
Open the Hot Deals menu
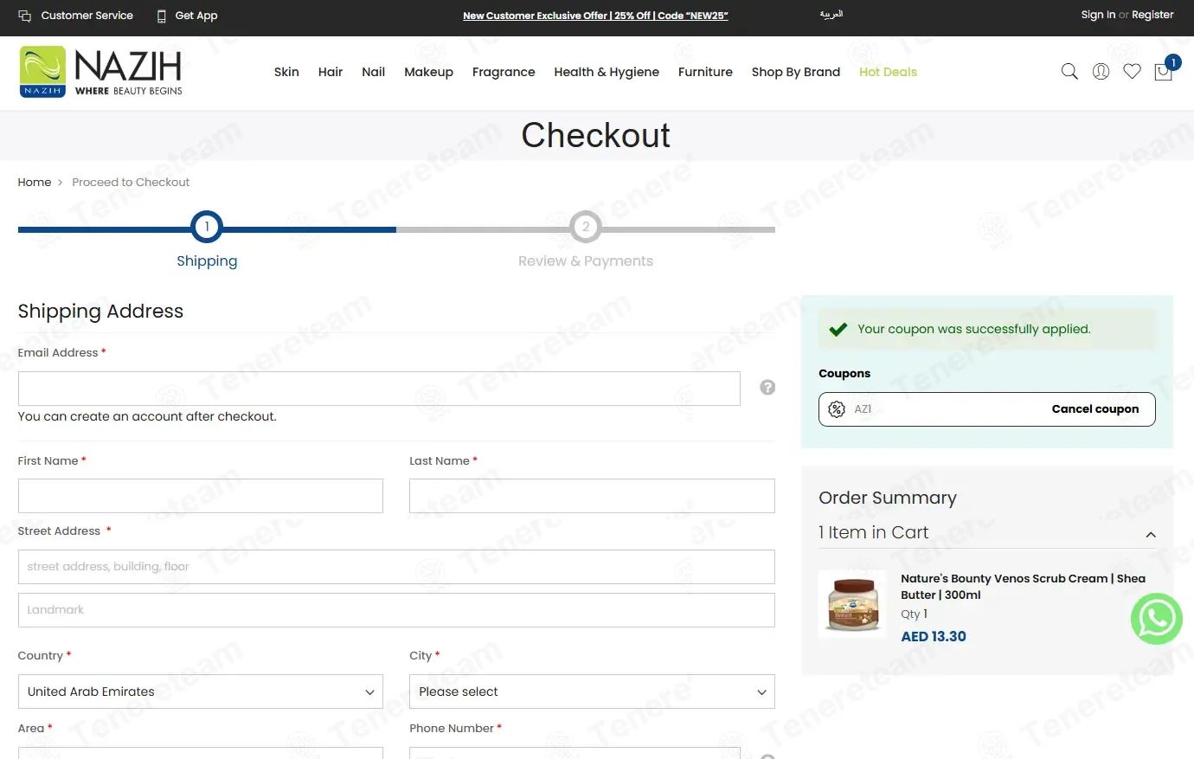tap(888, 72)
